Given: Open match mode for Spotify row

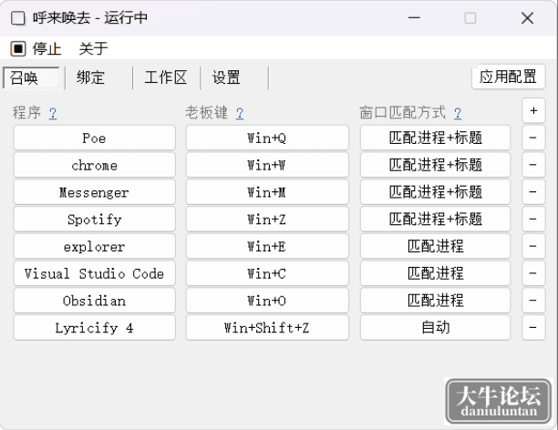Looking at the screenshot, I should point(435,219).
